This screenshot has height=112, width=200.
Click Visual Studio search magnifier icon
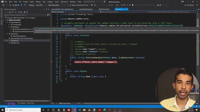105,2
